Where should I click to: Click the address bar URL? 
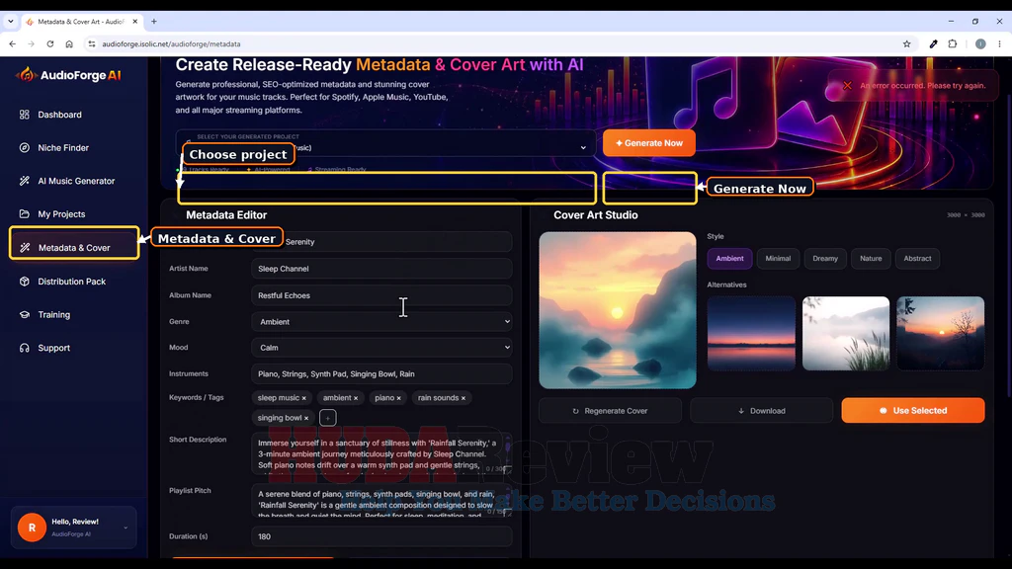point(171,43)
